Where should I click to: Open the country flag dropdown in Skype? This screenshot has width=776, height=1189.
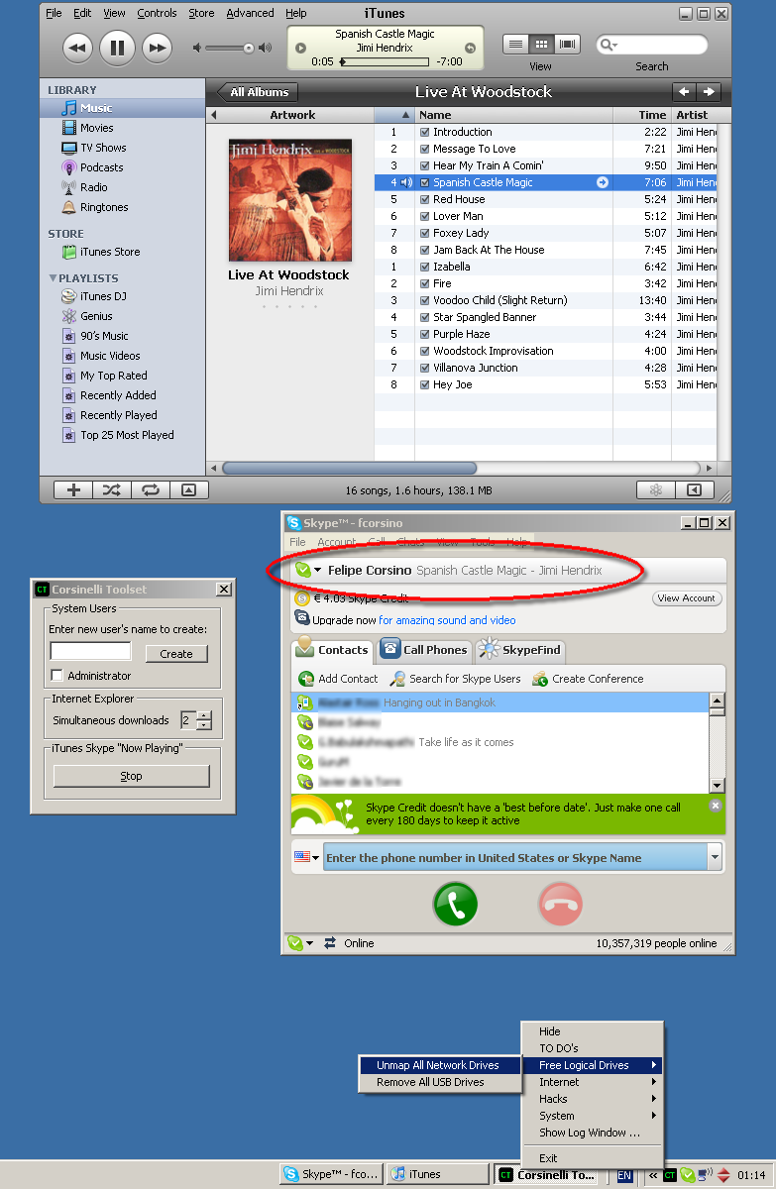[x=307, y=857]
